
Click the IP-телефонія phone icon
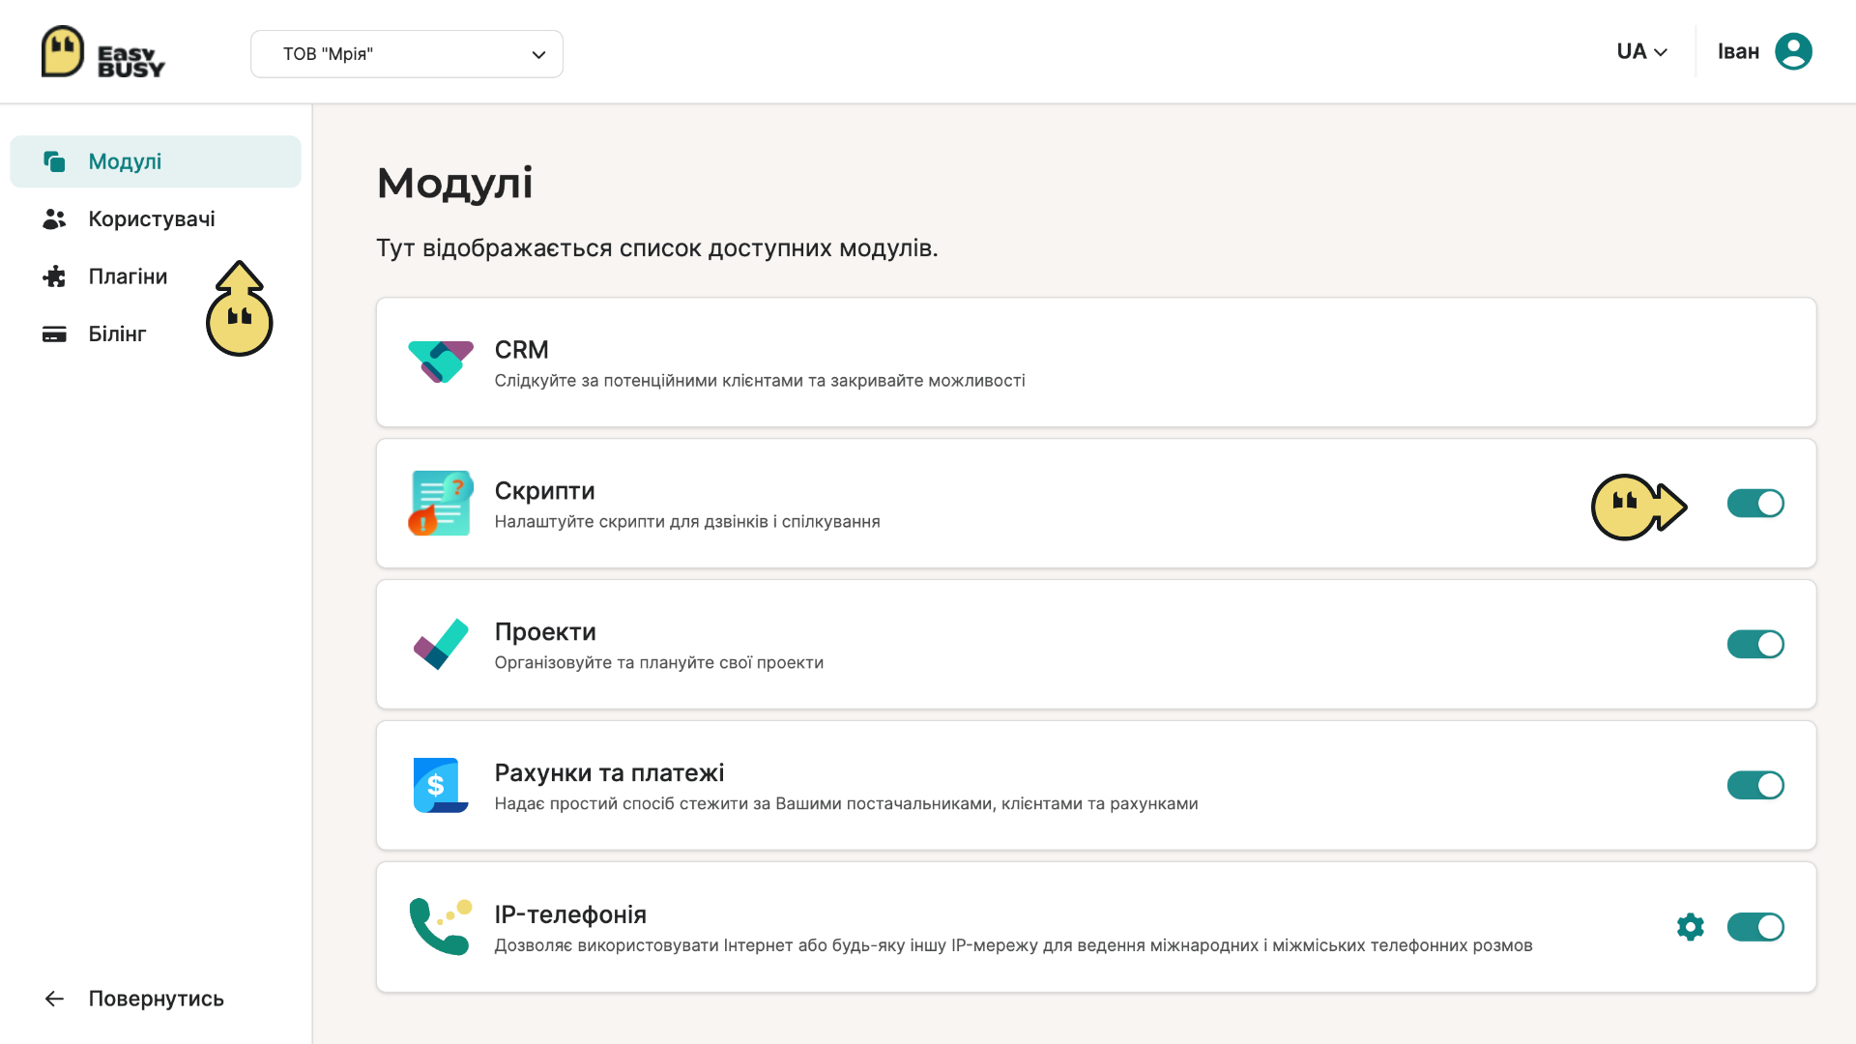click(441, 926)
